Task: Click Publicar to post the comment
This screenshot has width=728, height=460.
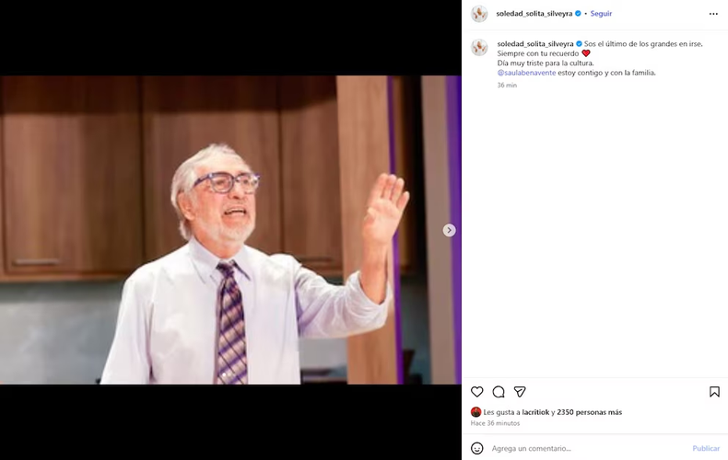Action: tap(706, 448)
